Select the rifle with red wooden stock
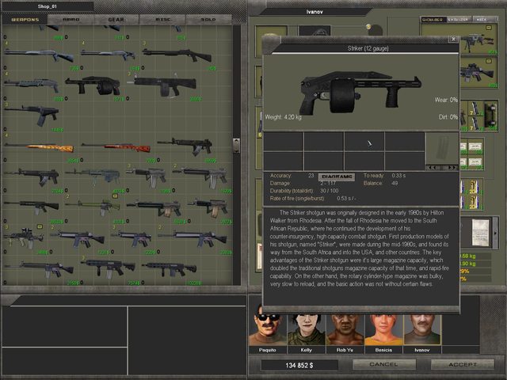This screenshot has width=507, height=380. (116, 148)
